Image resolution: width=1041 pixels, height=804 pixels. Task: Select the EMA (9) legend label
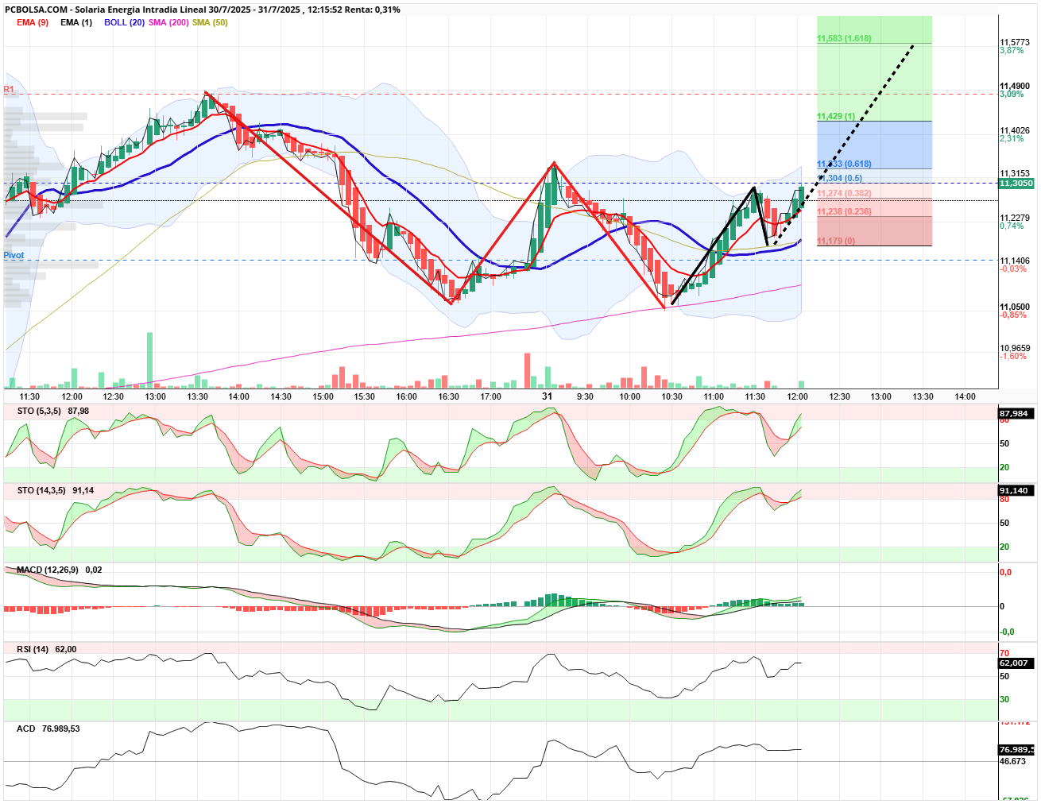pos(33,22)
